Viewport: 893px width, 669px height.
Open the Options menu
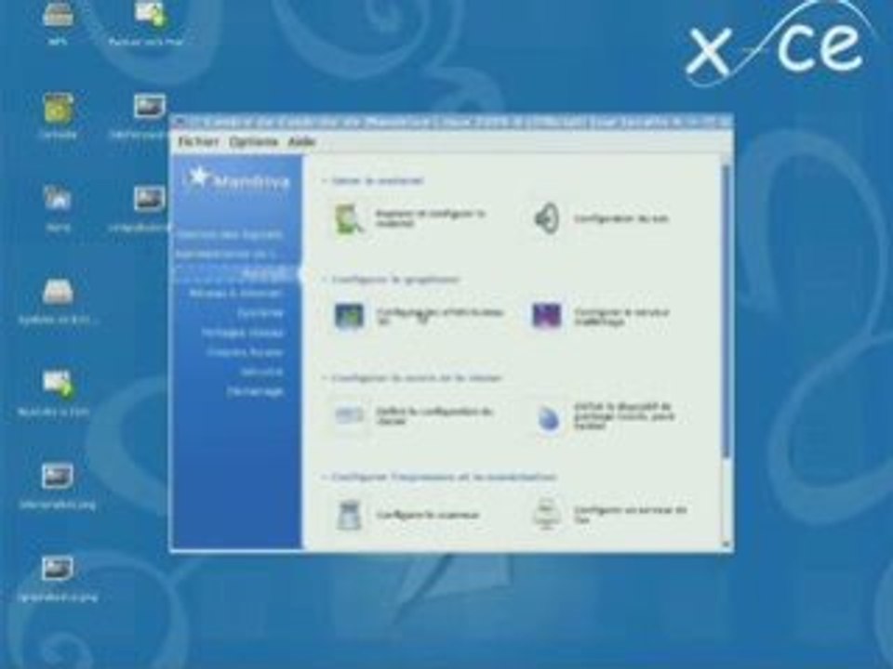click(253, 141)
